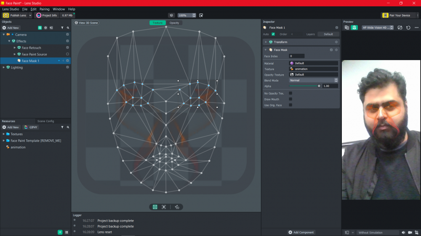Image resolution: width=421 pixels, height=236 pixels.
Task: Switch to the Opacity tab
Action: pyautogui.click(x=174, y=23)
